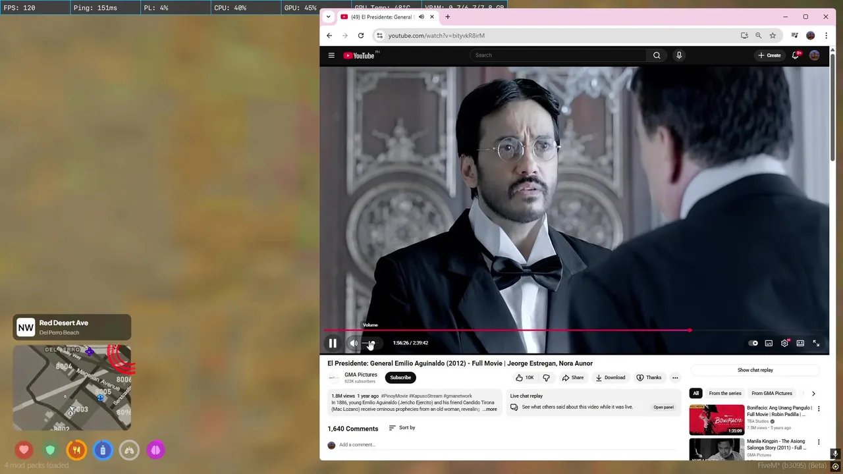Share the video with Share button
The height and width of the screenshot is (474, 843).
572,378
